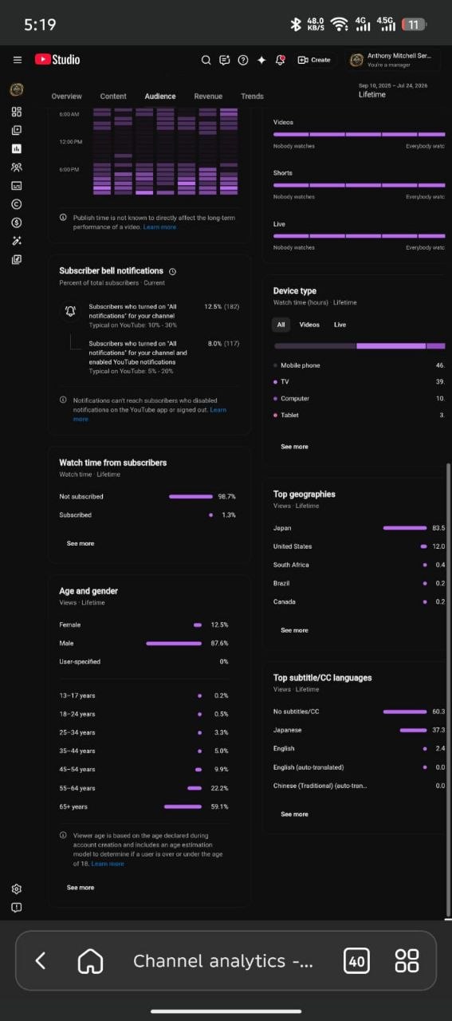Open the hamburger menu in Studio header
Viewport: 452px width, 1021px height.
[x=17, y=60]
